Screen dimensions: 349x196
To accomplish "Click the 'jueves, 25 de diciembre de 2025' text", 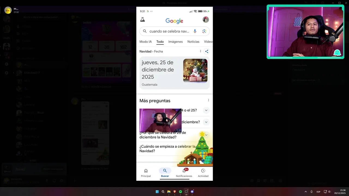I will 158,70.
